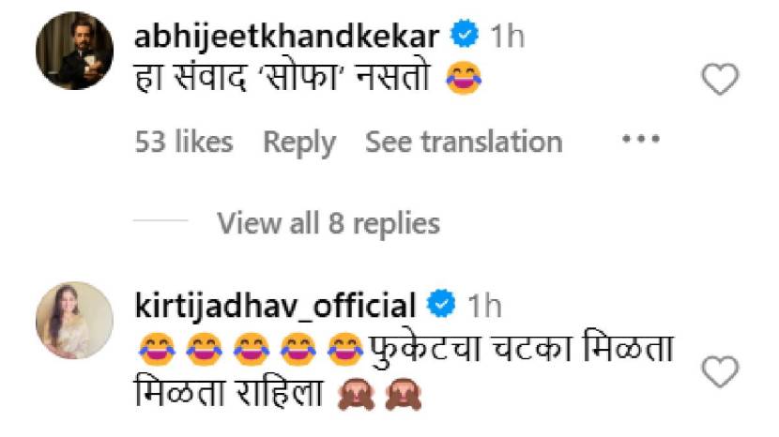Click the first laughing emoji in kirtijadhav's comment
Image resolution: width=779 pixels, height=437 pixels.
coord(156,350)
